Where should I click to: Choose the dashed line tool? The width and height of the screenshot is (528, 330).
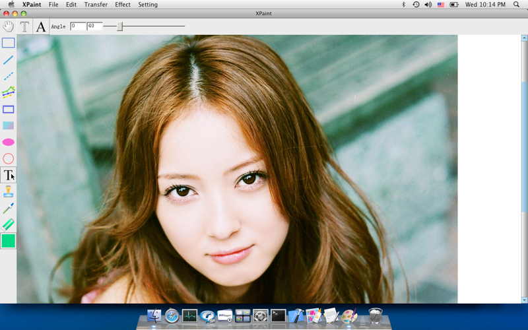9,76
